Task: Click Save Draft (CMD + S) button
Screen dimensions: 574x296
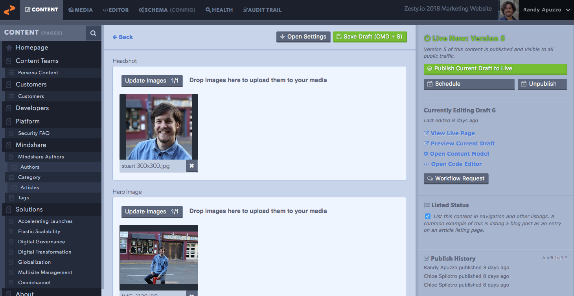Action: coord(370,37)
